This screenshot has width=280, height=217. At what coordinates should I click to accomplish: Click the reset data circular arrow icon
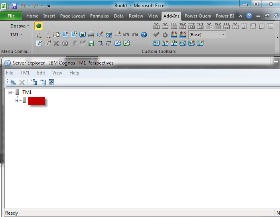coord(165,35)
